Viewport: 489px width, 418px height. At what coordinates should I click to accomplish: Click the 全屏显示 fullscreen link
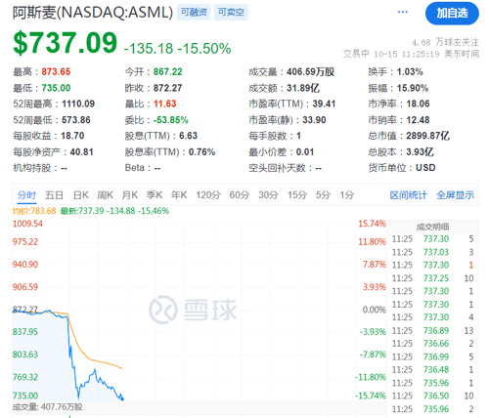coord(455,195)
